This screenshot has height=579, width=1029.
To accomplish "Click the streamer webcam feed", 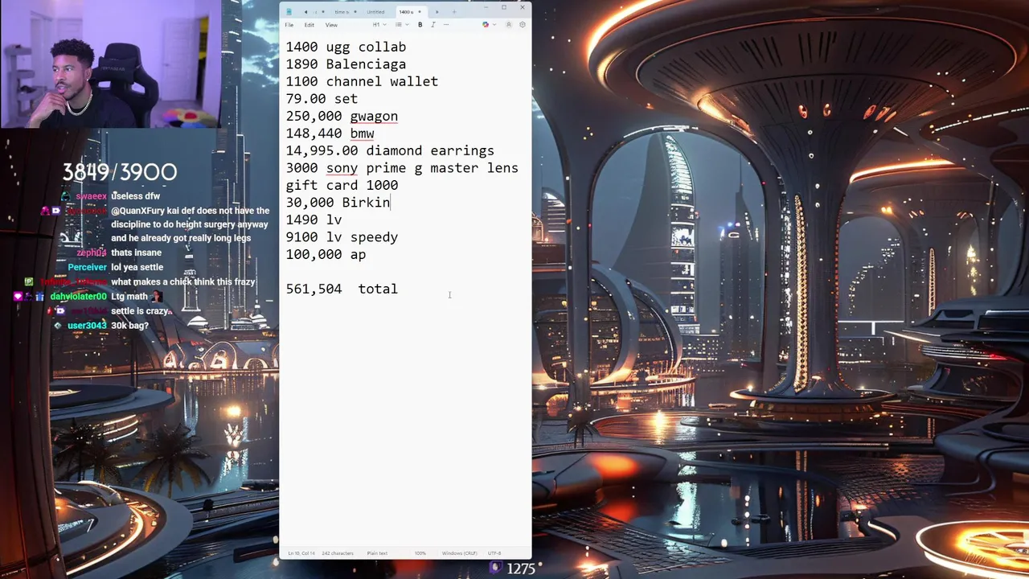I will [110, 64].
